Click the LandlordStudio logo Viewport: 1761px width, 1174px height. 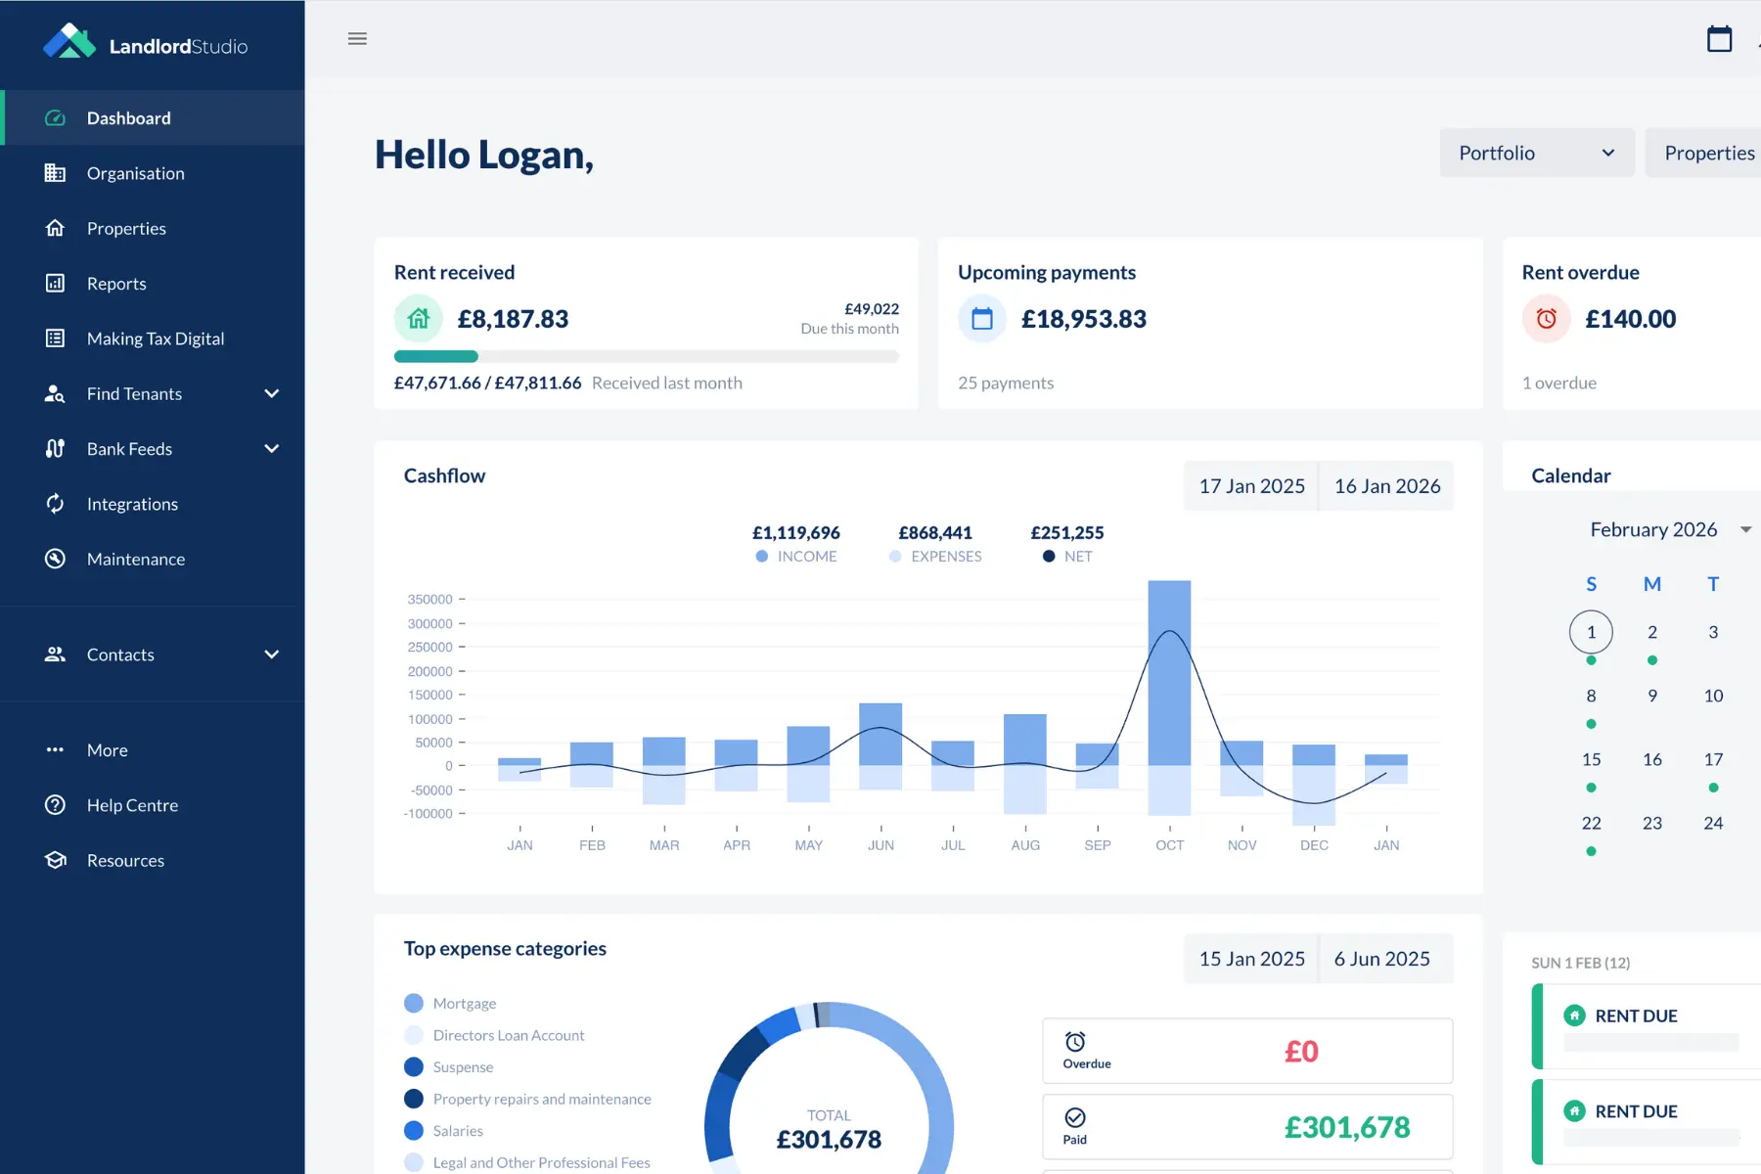[x=145, y=43]
